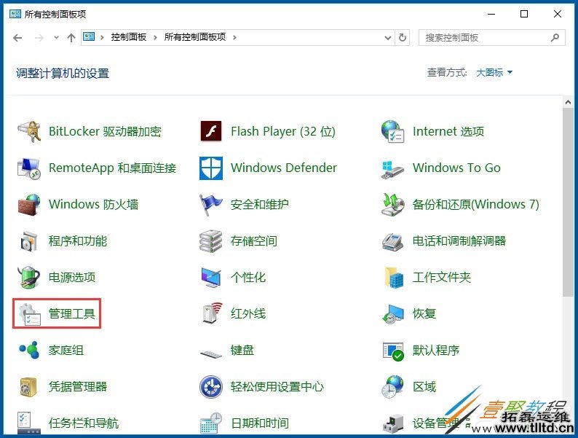Open the 电源选项 battery icon
578x438 pixels.
28,277
